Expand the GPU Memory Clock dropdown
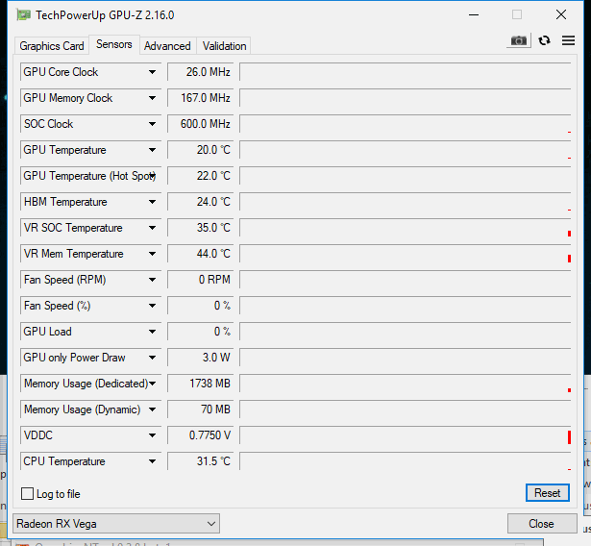Image resolution: width=591 pixels, height=546 pixels. [x=152, y=98]
